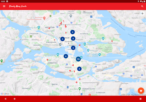This screenshot has width=146, height=102.
Task: Tap the orange star favorites button
Action: [141, 91]
